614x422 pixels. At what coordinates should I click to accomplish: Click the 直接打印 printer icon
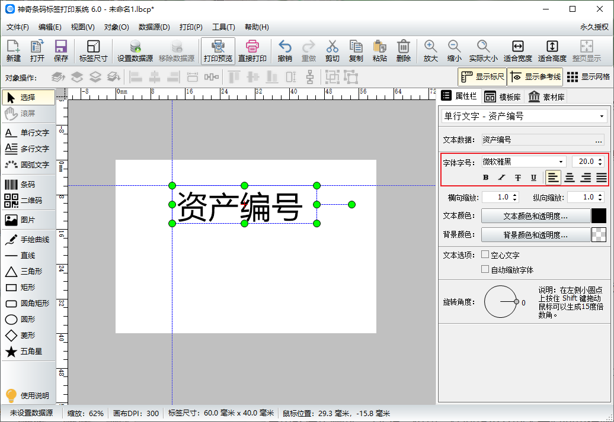(252, 51)
